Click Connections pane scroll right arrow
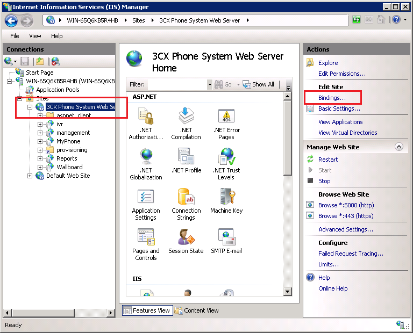Image resolution: width=413 pixels, height=333 pixels. [x=111, y=313]
